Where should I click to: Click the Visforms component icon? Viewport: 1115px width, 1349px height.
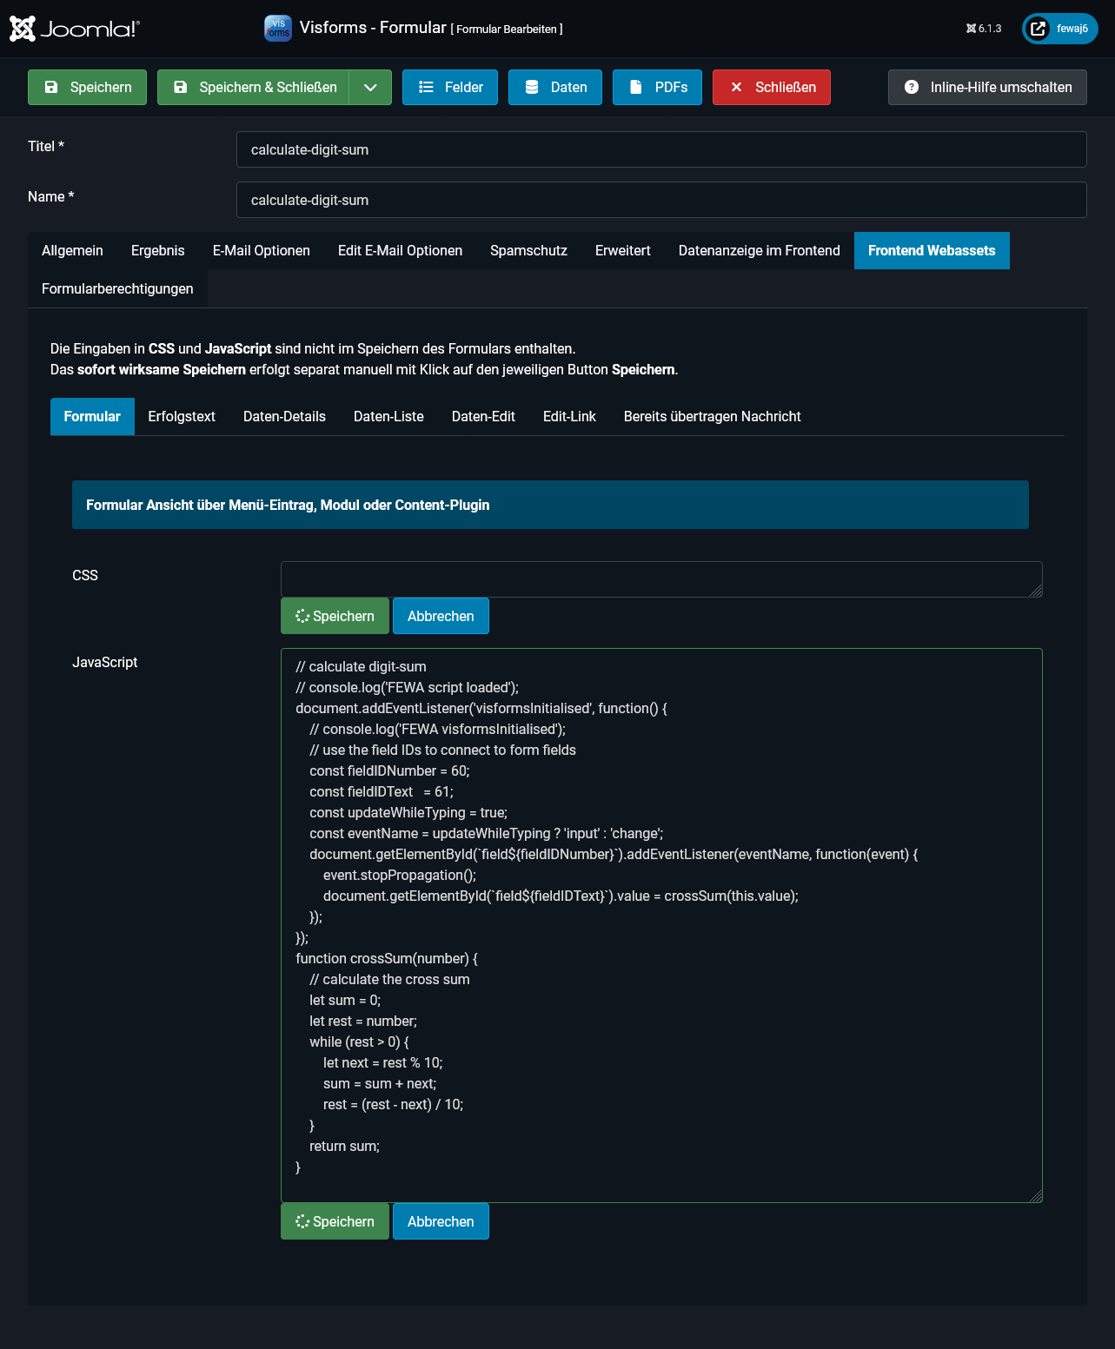click(x=278, y=28)
